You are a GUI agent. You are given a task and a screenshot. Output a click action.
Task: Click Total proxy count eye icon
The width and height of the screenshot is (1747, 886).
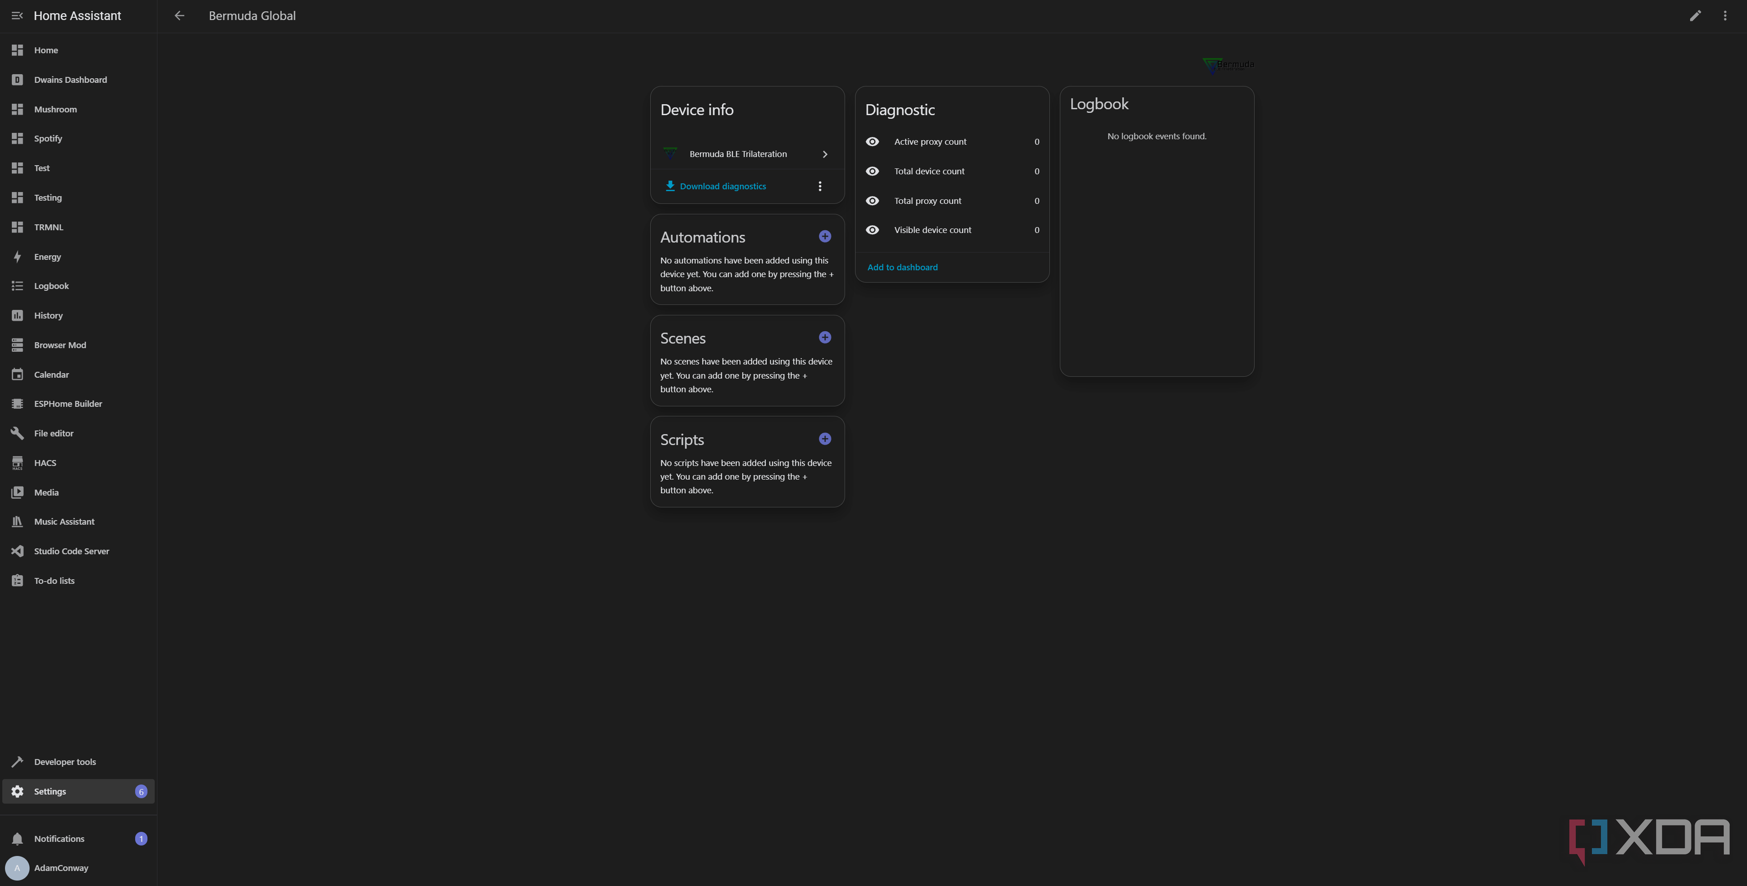873,201
